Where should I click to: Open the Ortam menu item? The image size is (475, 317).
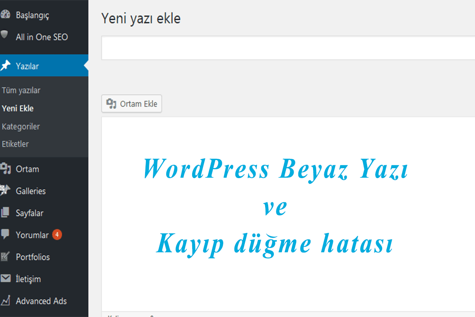point(44,169)
